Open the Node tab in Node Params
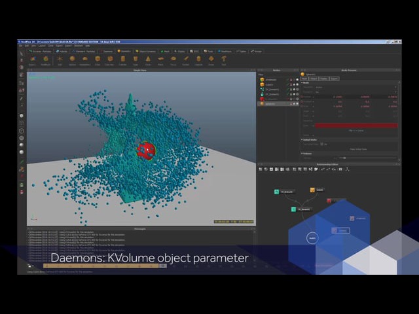This screenshot has width=419, height=314. tap(304, 78)
